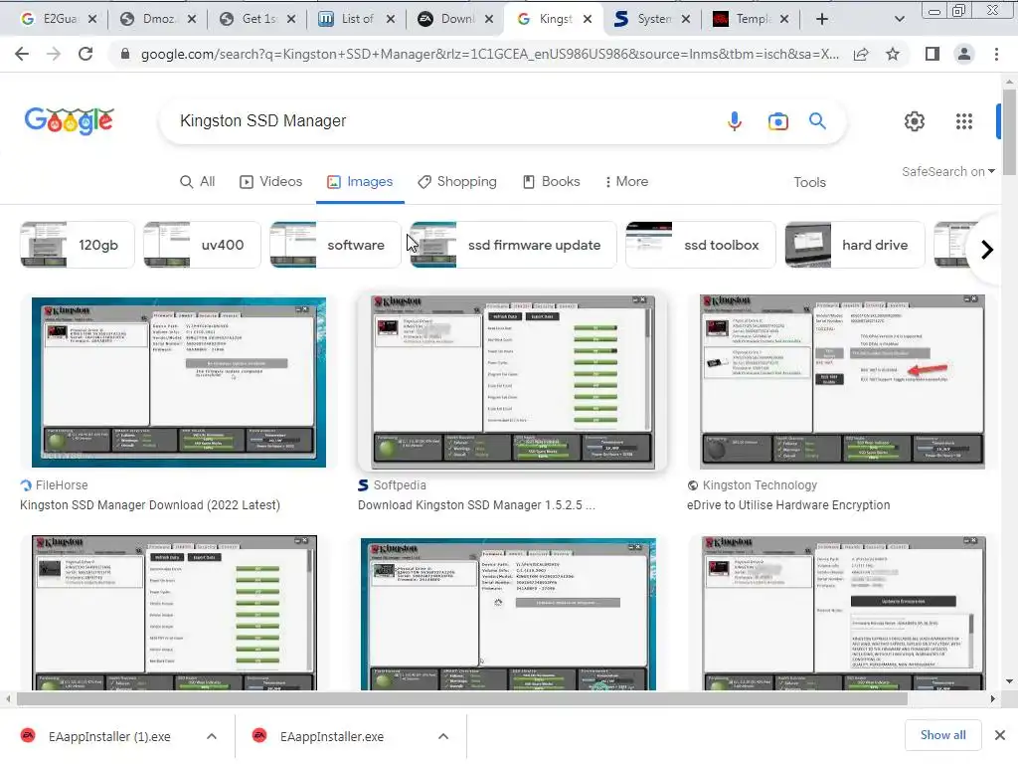This screenshot has height=764, width=1018.
Task: Filter by uv400 chip
Action: coord(201,245)
